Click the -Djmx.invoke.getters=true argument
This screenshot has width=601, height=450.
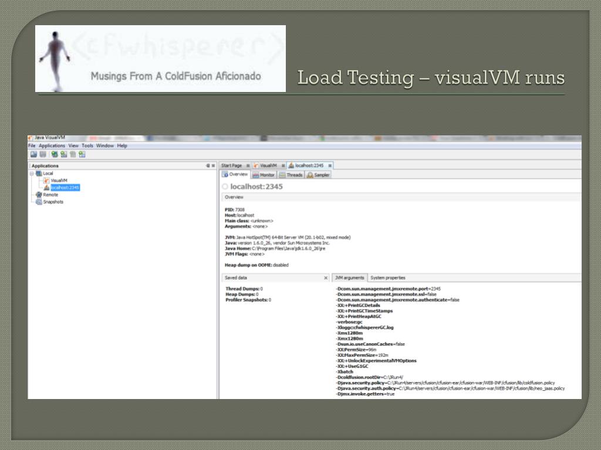pyautogui.click(x=365, y=394)
